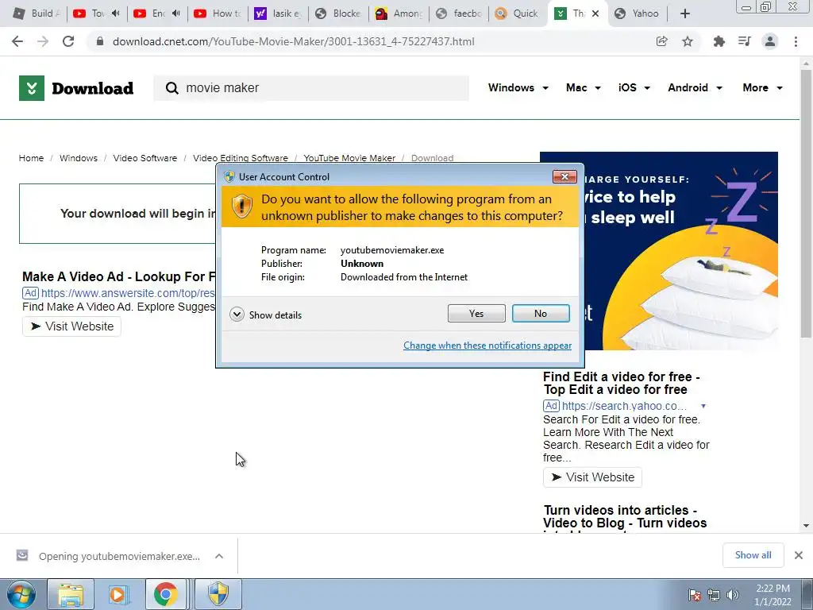Click Yes in User Account Control
This screenshot has width=813, height=610.
click(x=476, y=313)
